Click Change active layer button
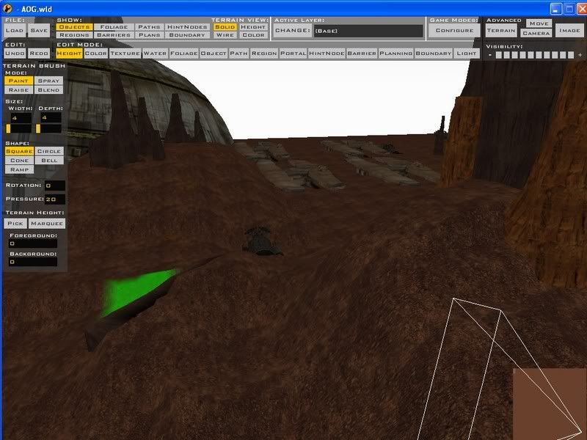The image size is (587, 440). (x=293, y=31)
